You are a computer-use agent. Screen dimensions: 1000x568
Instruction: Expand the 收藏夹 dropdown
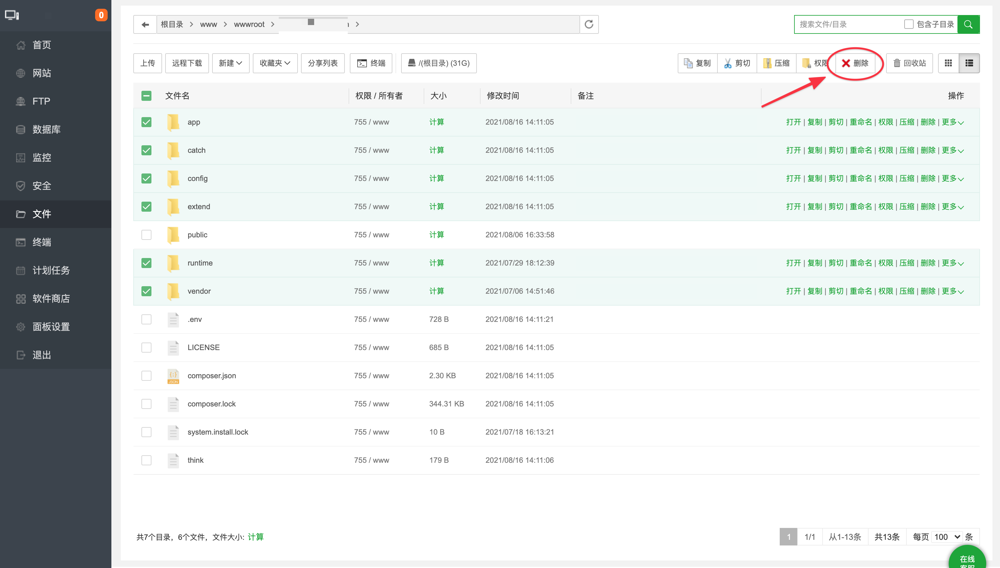(x=275, y=63)
